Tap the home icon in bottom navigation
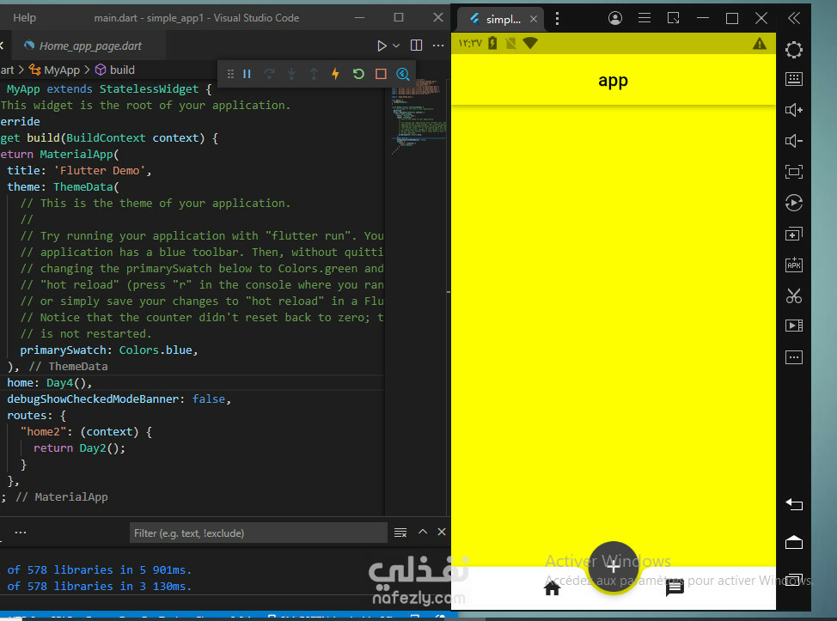Screen dimensions: 837x621 (x=552, y=588)
